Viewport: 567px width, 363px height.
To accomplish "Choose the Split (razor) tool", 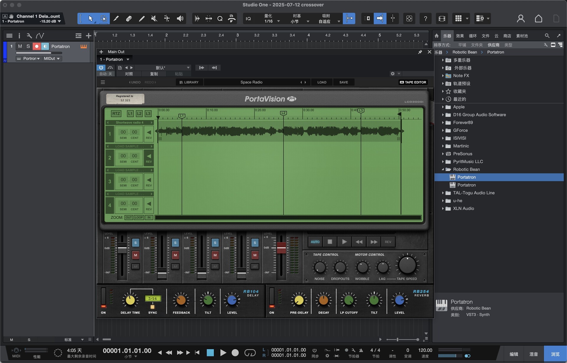I will pyautogui.click(x=116, y=19).
